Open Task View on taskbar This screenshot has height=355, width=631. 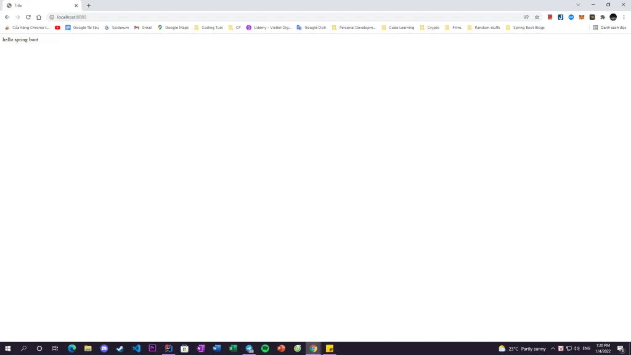[x=55, y=349]
